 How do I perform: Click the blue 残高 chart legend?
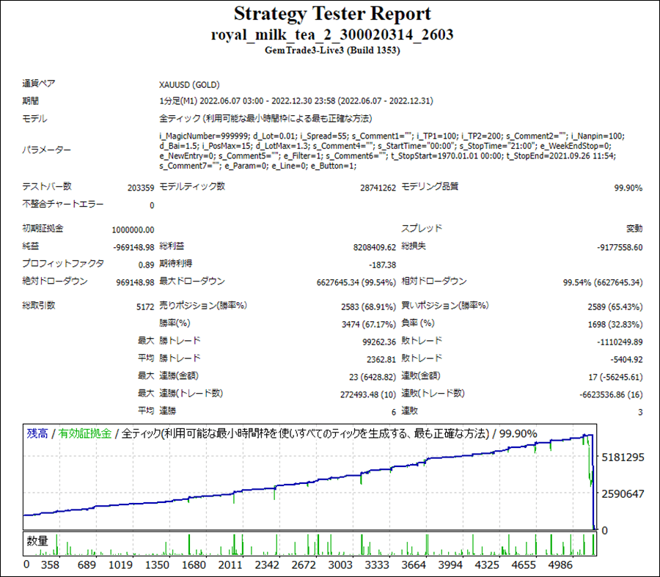click(38, 433)
